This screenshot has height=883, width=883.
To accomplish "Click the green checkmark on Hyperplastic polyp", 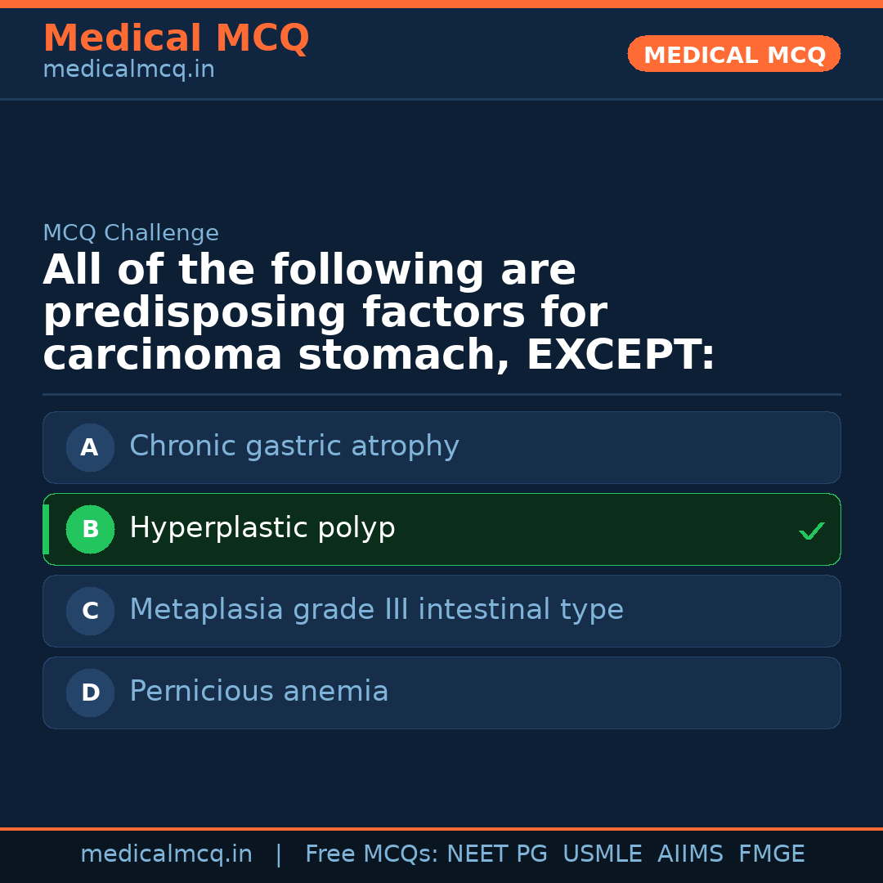I will tap(811, 531).
